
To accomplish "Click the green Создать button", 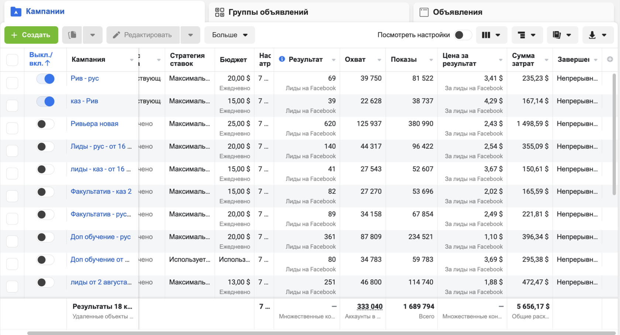I will [31, 35].
